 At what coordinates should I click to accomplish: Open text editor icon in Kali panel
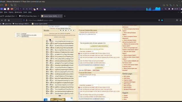pos(8,9)
